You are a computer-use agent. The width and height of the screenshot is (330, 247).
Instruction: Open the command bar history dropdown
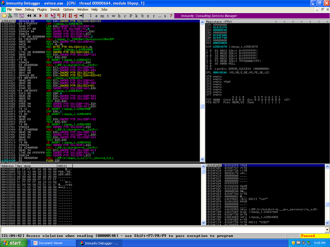pyautogui.click(x=327, y=230)
